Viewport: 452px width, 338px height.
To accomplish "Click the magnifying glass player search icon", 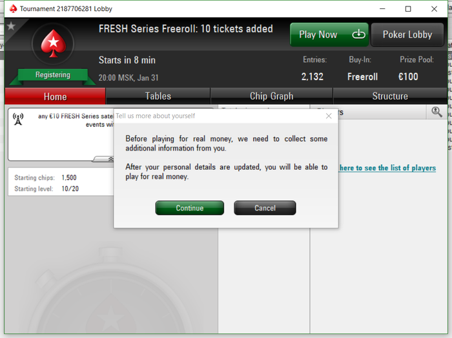I will point(437,112).
